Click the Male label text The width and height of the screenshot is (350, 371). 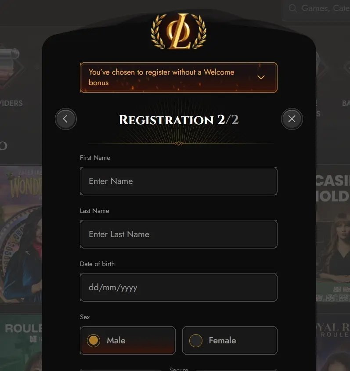tap(116, 340)
